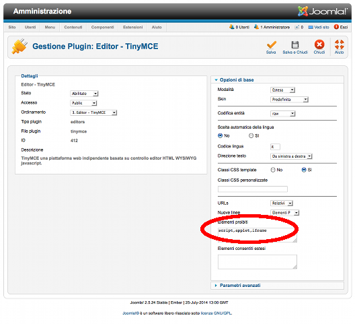The height and width of the screenshot is (324, 355).
Task: Open the Skin dropdown set to Predefinita
Action: 289,100
